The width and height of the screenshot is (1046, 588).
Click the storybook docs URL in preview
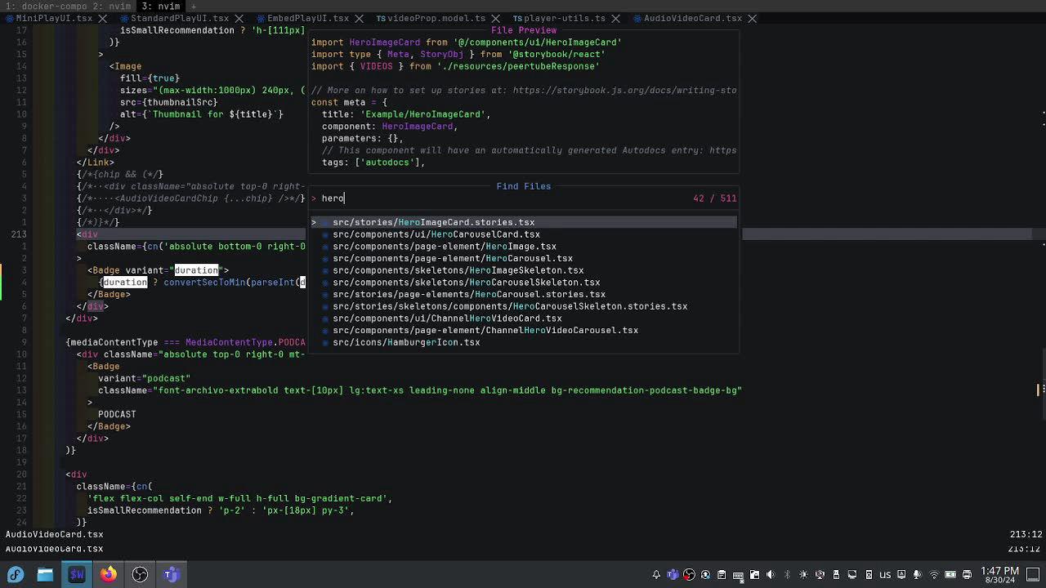coord(625,91)
